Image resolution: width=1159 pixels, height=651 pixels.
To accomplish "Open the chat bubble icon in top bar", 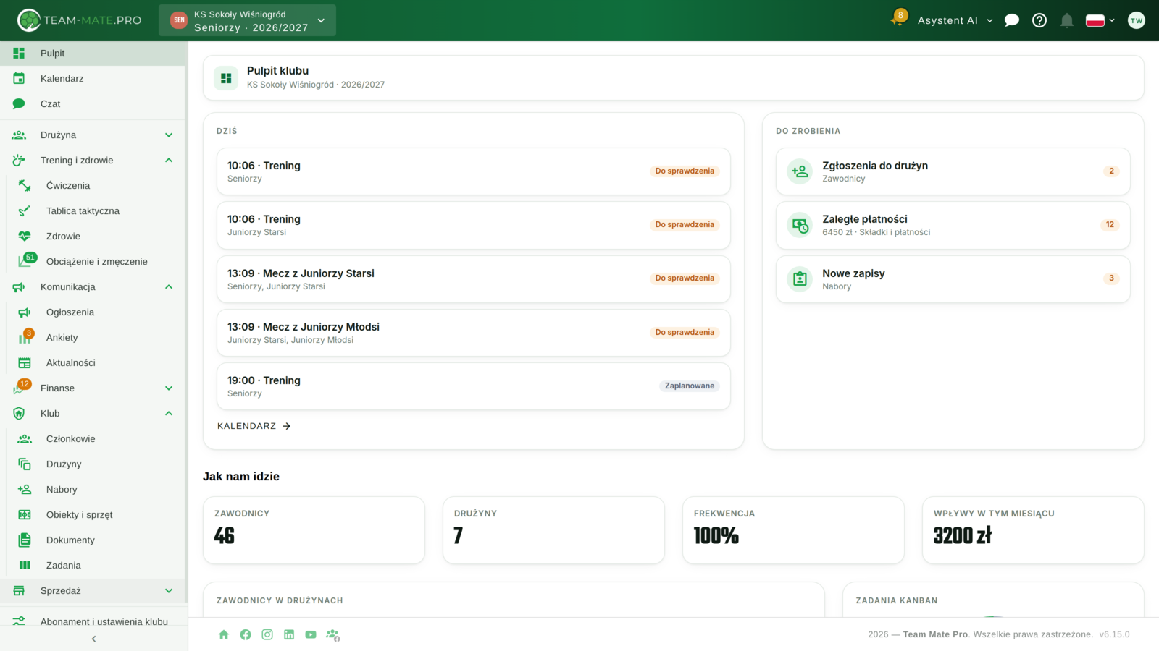I will pos(1012,20).
